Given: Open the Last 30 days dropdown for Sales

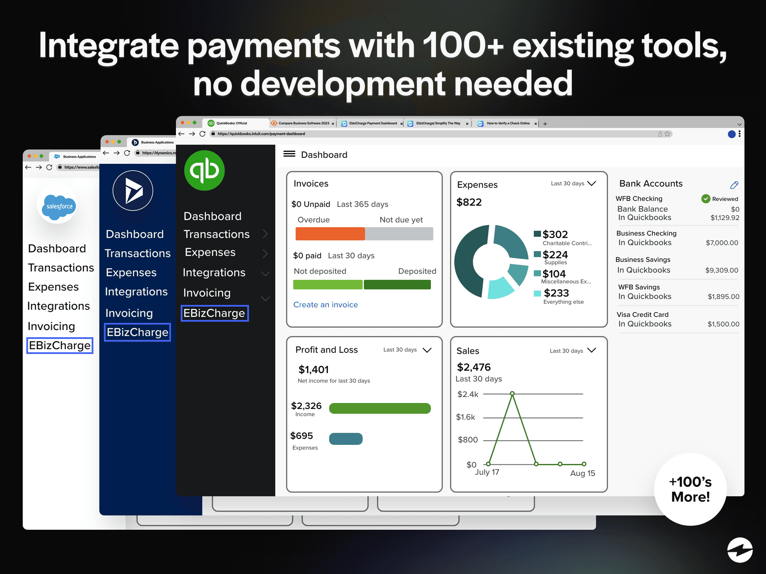Looking at the screenshot, I should (592, 350).
